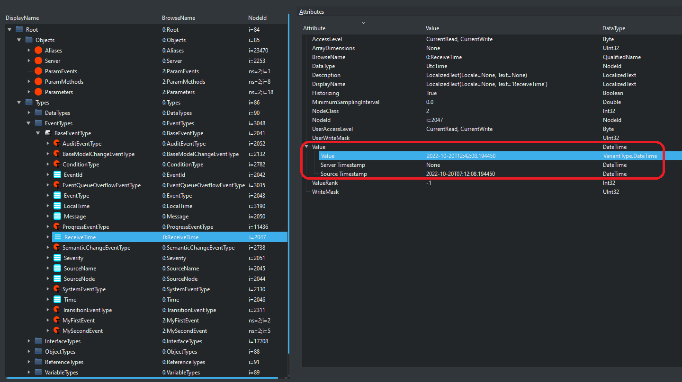Expand the MySecondEvent node arrow
The width and height of the screenshot is (682, 382).
[48, 331]
